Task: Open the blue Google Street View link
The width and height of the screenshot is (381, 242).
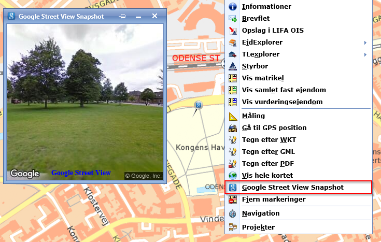Action: (x=81, y=173)
